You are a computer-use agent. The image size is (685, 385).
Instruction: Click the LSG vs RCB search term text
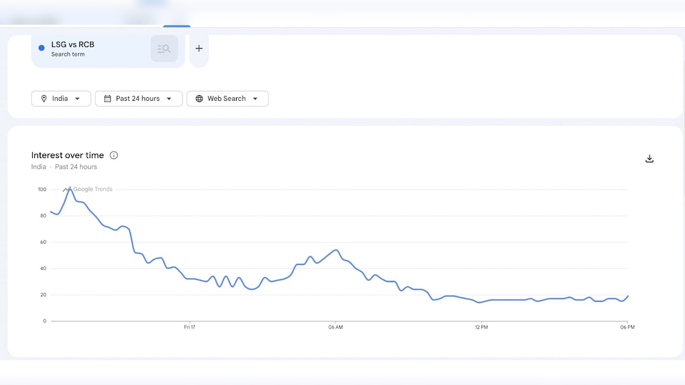[73, 44]
